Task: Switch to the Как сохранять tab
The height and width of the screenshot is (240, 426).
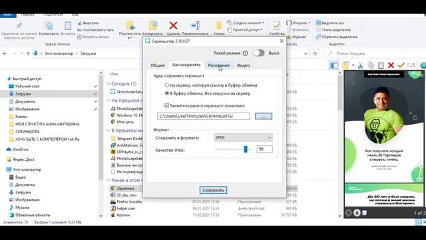Action: [186, 65]
